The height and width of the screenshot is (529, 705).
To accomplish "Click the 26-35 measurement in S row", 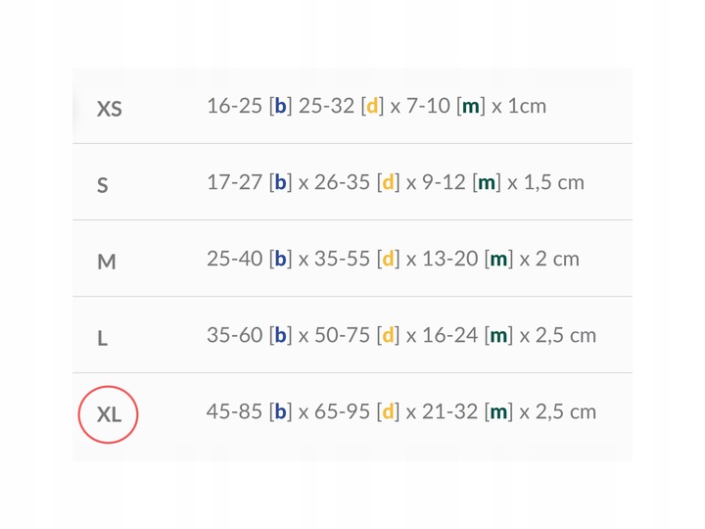I will point(342,182).
